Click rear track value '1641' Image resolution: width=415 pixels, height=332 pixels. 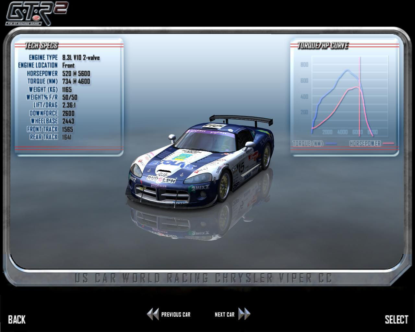click(67, 137)
